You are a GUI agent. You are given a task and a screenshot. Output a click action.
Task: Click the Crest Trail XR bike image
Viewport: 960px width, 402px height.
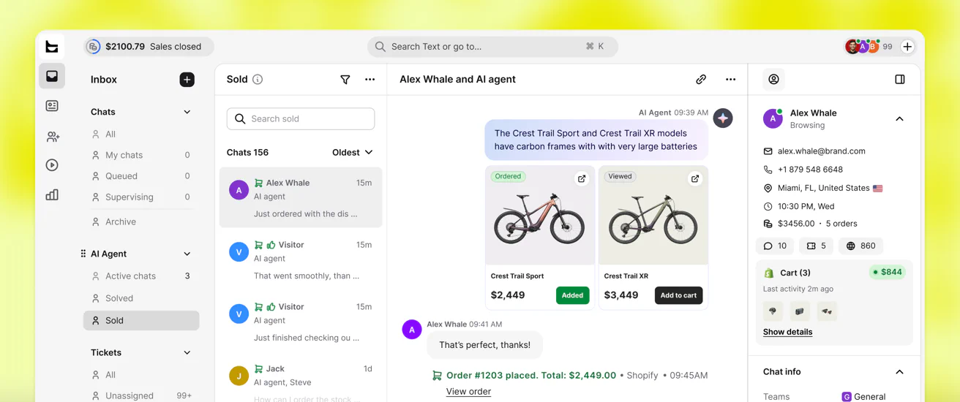coord(653,216)
